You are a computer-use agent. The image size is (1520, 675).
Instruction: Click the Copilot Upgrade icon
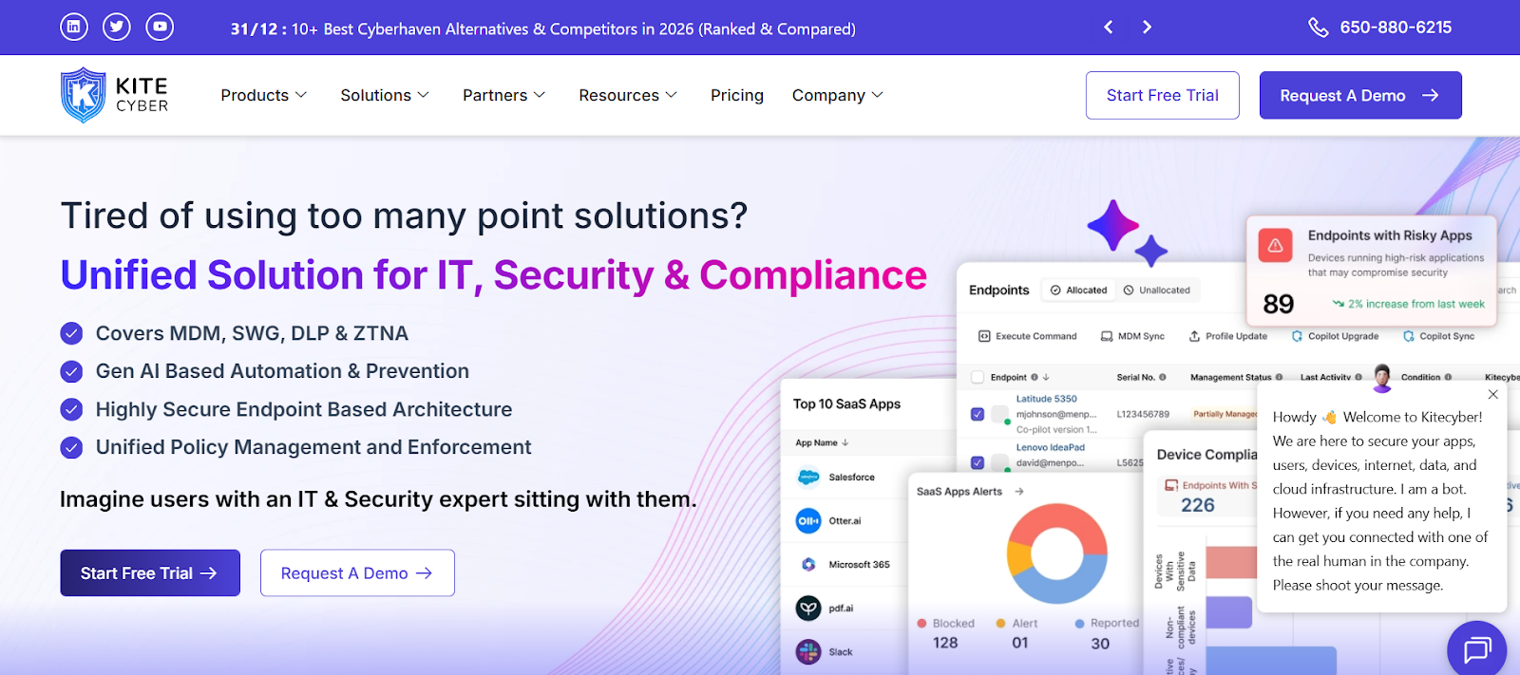(x=1297, y=336)
